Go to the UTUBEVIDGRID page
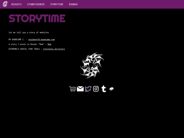The height and width of the screenshot is (138, 184). pyautogui.click(x=36, y=4)
